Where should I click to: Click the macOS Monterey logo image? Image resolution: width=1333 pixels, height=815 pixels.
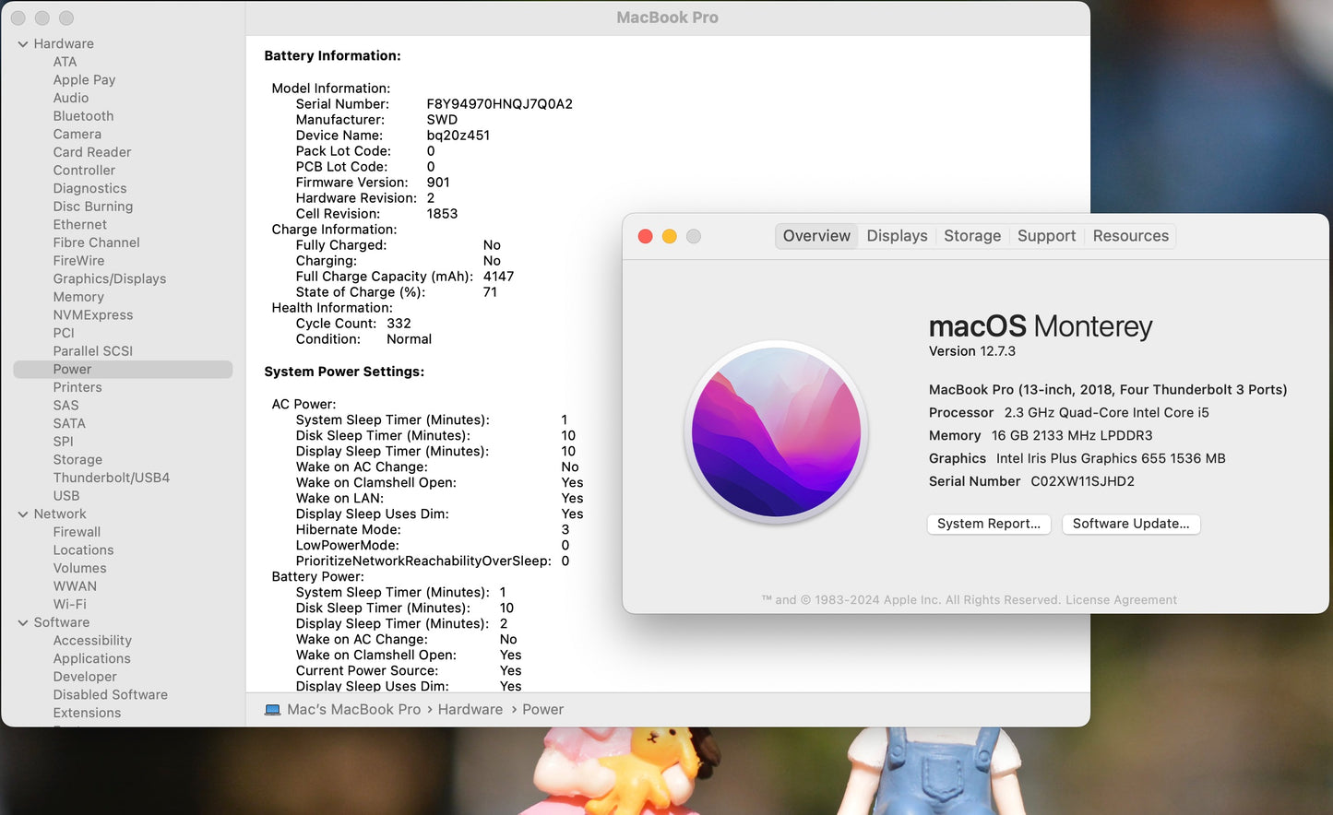click(777, 432)
